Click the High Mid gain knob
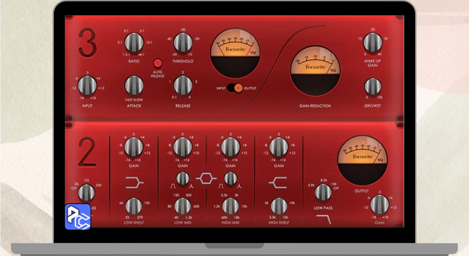The width and height of the screenshot is (469, 256). 230,147
